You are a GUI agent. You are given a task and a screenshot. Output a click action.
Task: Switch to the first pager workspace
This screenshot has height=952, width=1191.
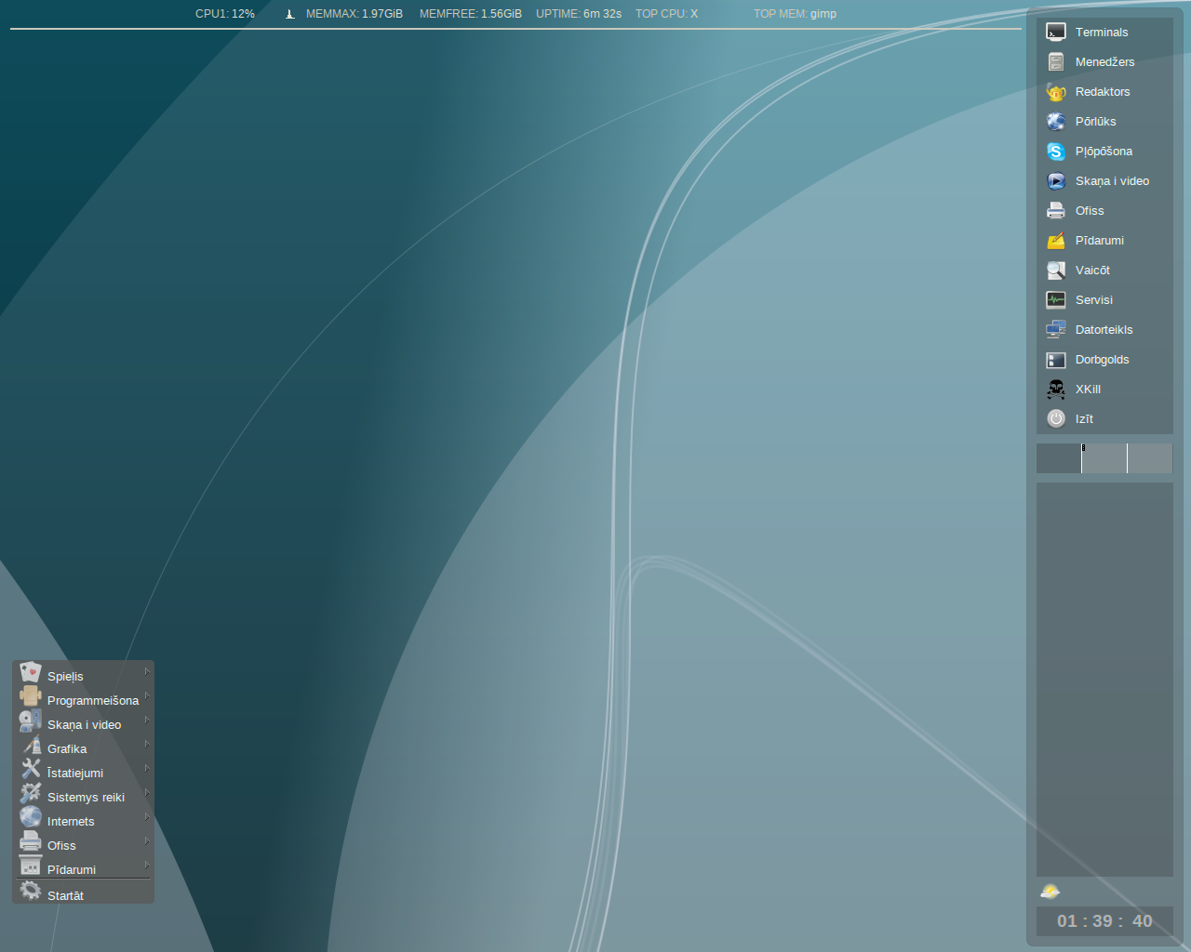(x=1059, y=458)
